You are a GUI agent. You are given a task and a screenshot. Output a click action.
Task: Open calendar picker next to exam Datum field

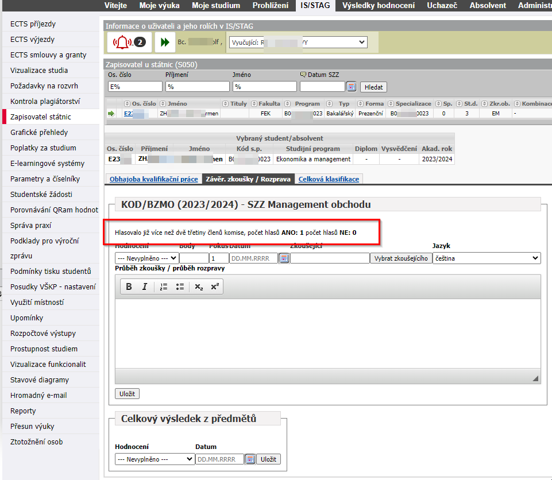pyautogui.click(x=284, y=258)
